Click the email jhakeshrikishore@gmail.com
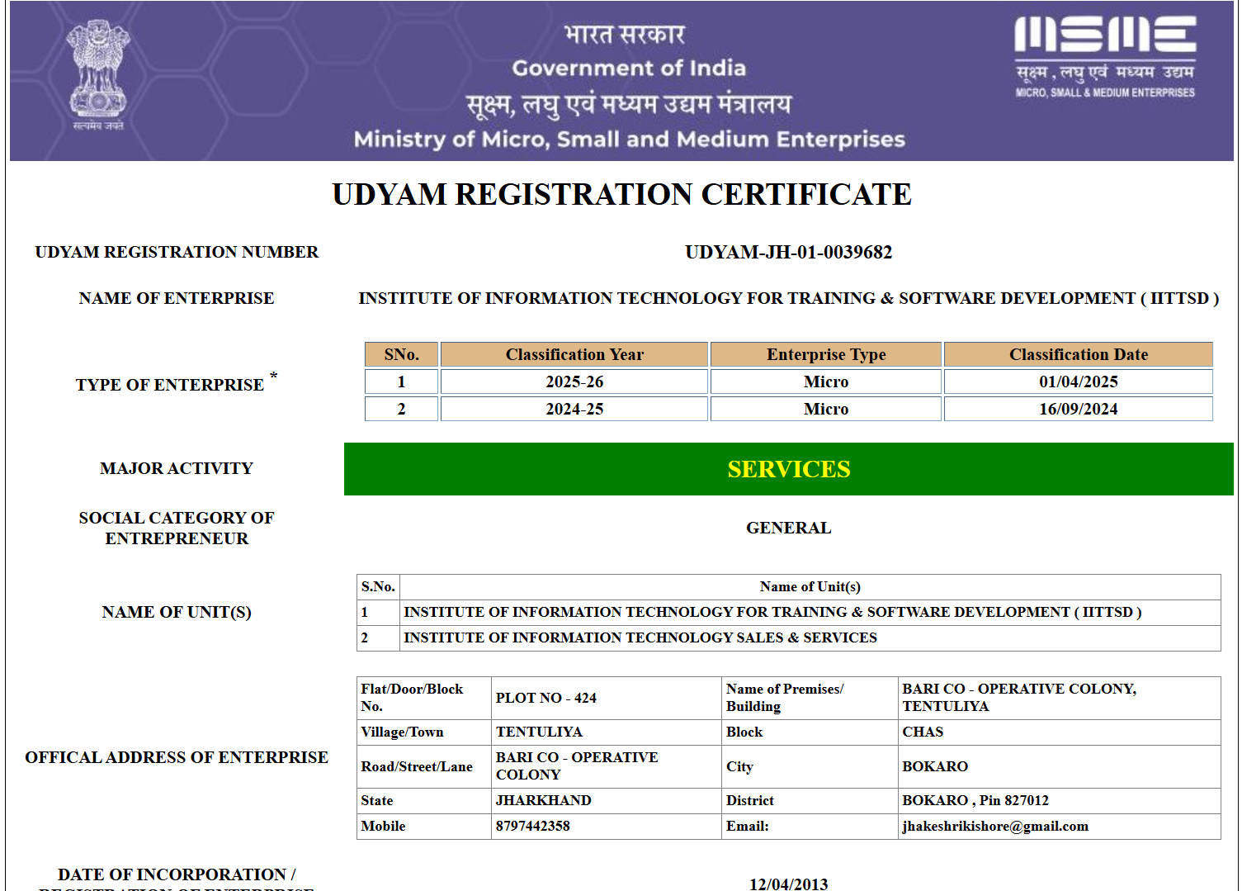Screen dimensions: 1242x891 pos(994,827)
